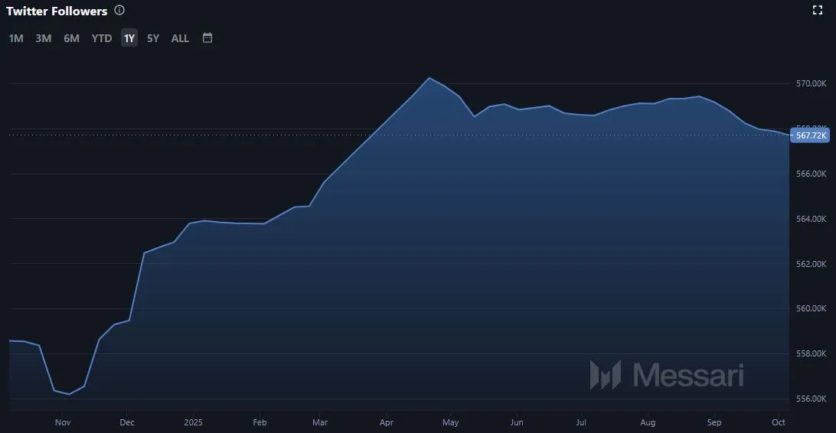Click the chart peak in late April
Image resolution: width=836 pixels, height=433 pixels.
coord(429,78)
